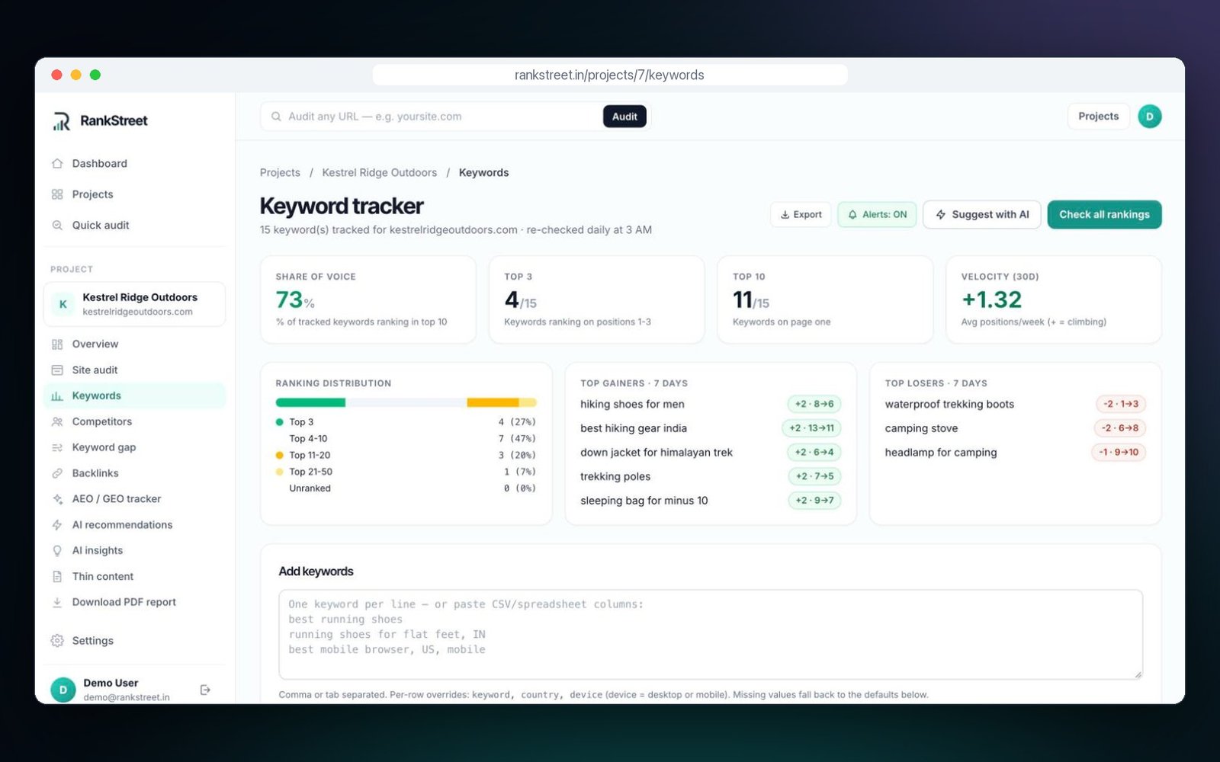
Task: Click the Site audit sidebar icon
Action: (57, 370)
